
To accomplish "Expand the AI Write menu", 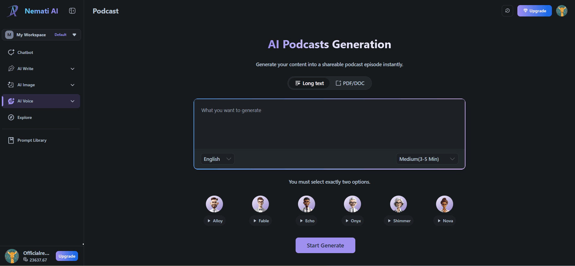I will click(41, 69).
